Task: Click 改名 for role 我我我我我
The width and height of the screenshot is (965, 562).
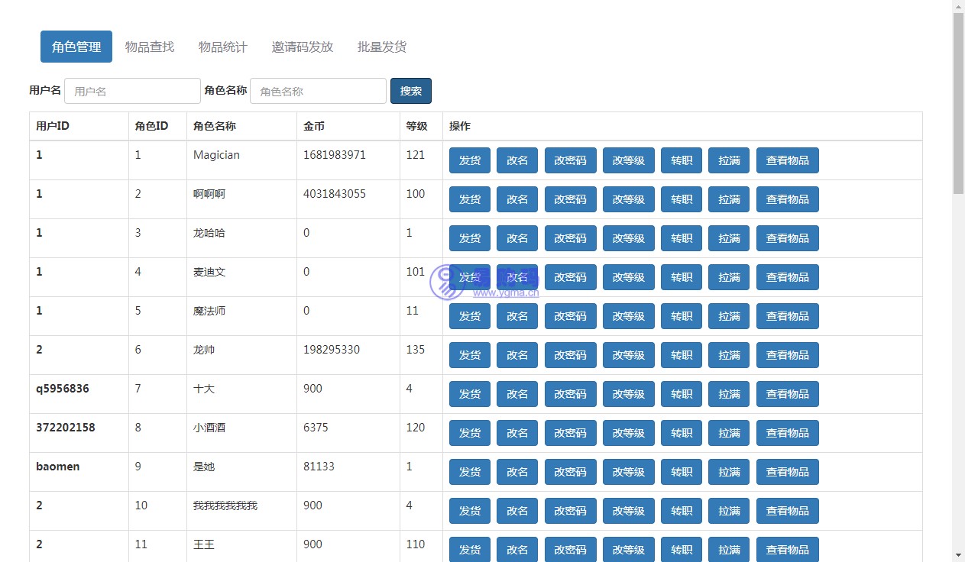Action: tap(517, 510)
